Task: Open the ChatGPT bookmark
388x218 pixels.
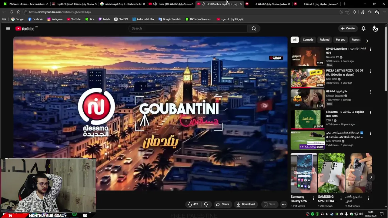Action: point(121,19)
